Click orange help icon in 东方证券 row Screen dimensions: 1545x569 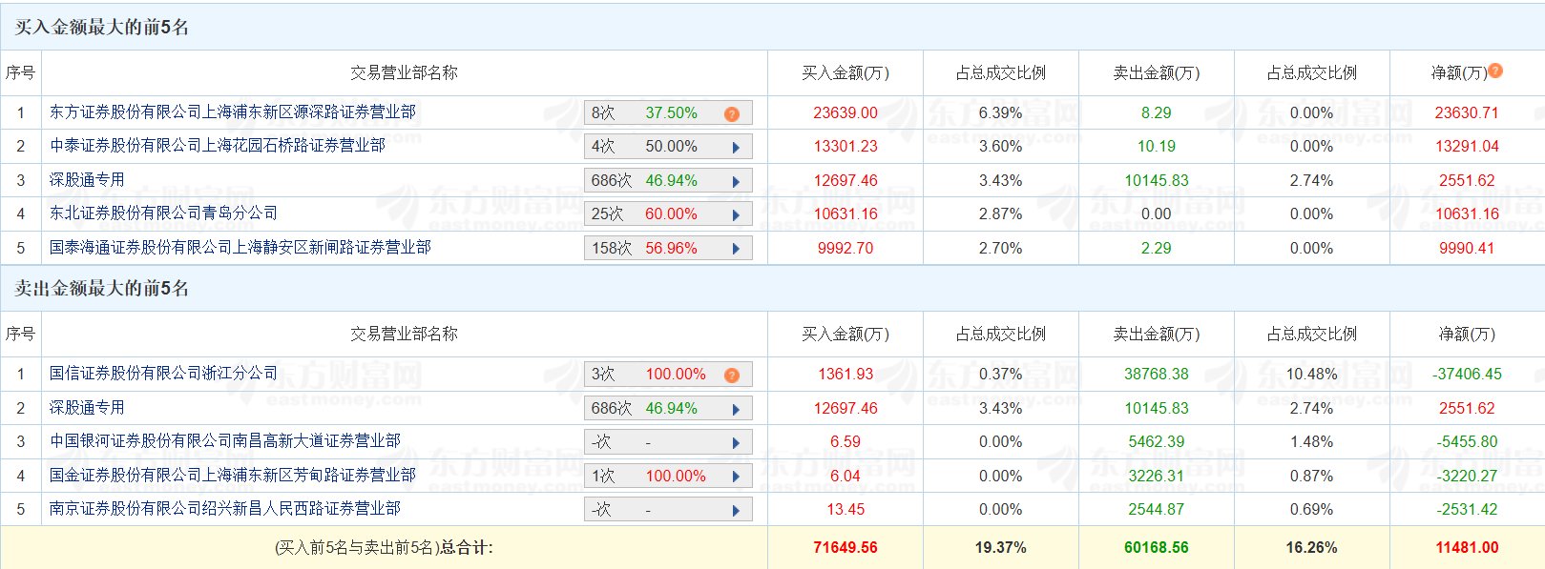pos(732,114)
